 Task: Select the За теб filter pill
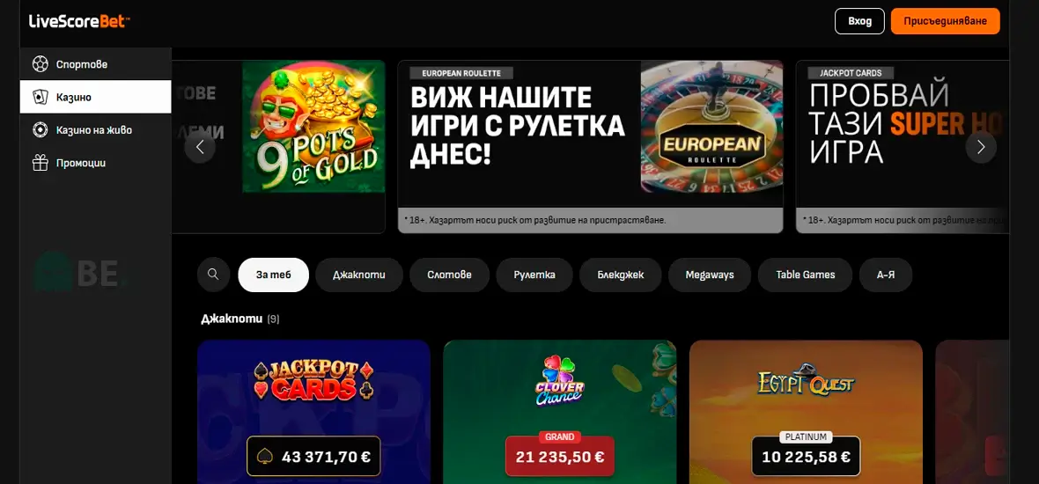tap(274, 275)
